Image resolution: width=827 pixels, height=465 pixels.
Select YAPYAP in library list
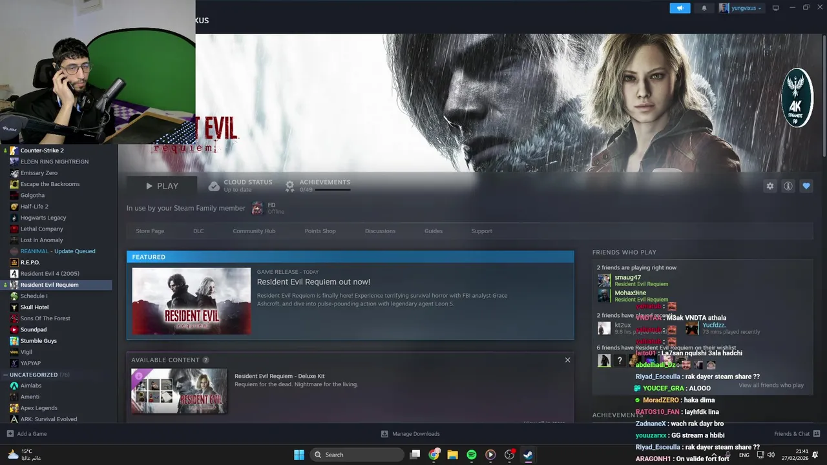pos(30,363)
